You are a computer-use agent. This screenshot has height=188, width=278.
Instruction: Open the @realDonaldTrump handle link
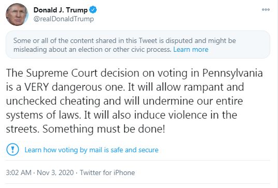64,19
